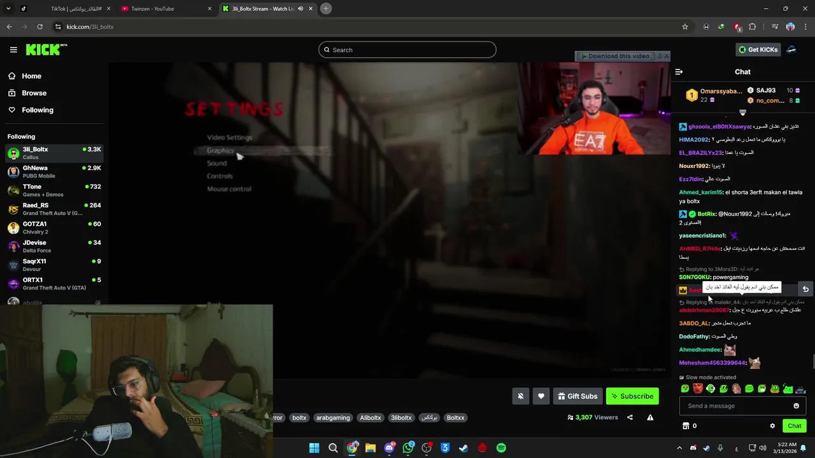
Task: Send message with green Chat button
Action: [x=795, y=426]
